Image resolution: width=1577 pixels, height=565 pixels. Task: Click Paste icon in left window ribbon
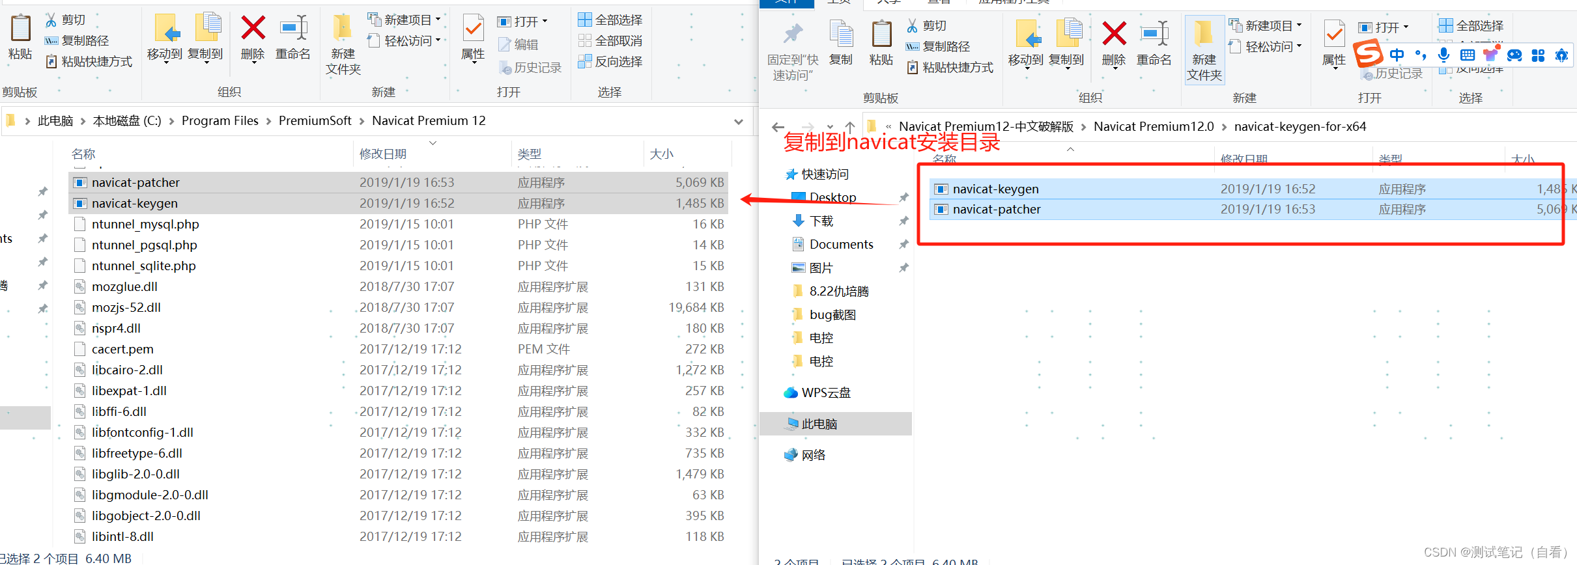tap(20, 37)
